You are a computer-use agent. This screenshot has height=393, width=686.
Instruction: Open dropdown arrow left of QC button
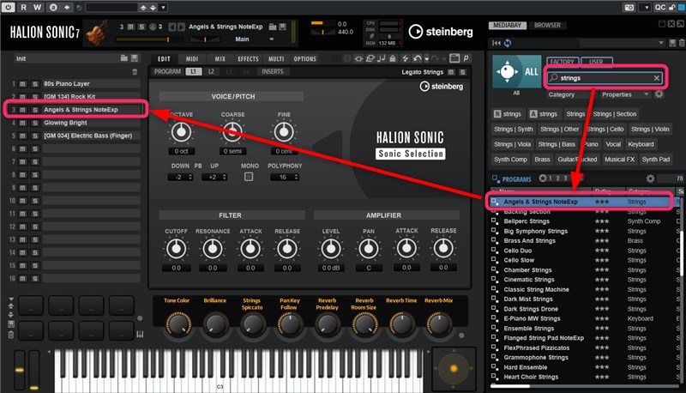point(646,8)
